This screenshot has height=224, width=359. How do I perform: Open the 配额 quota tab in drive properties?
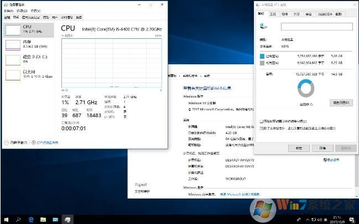339,14
